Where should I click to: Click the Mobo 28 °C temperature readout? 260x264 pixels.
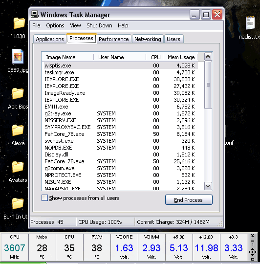click(x=42, y=247)
